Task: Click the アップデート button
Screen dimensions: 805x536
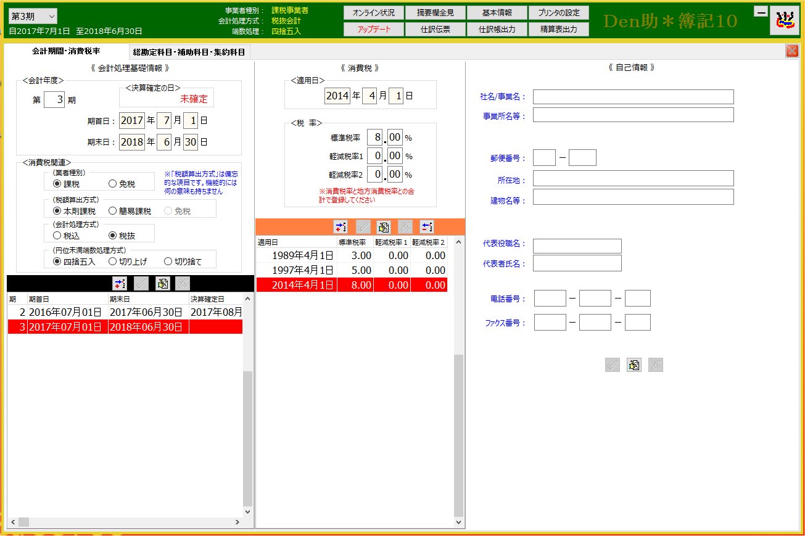Action: [373, 29]
